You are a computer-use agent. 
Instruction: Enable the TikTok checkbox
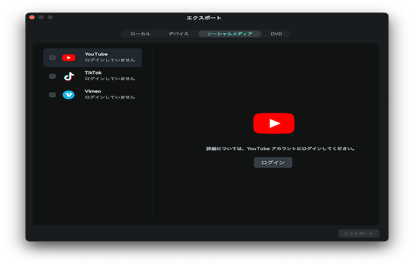52,76
